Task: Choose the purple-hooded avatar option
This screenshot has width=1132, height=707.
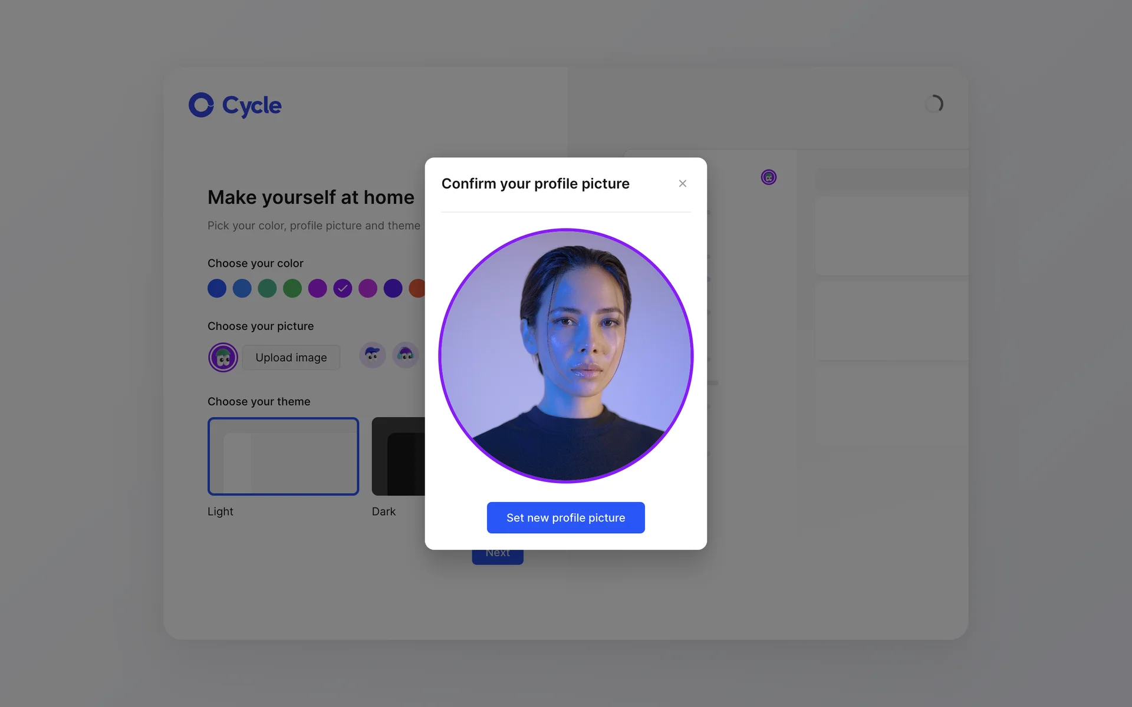Action: click(405, 355)
